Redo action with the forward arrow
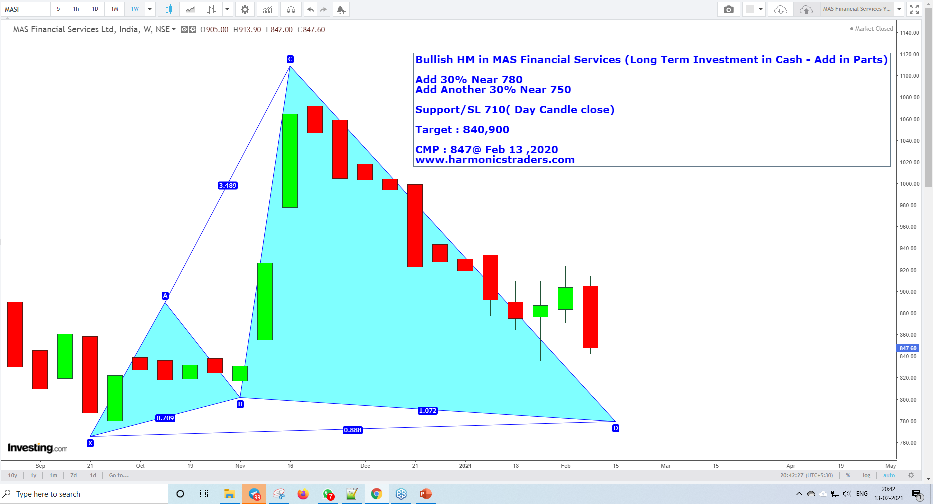This screenshot has width=933, height=504. [x=323, y=9]
